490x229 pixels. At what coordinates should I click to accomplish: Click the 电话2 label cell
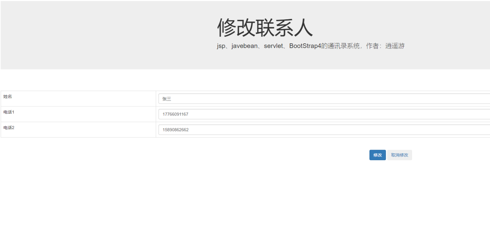tap(78, 130)
